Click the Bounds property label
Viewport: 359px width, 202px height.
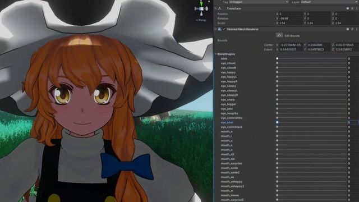tap(222, 40)
